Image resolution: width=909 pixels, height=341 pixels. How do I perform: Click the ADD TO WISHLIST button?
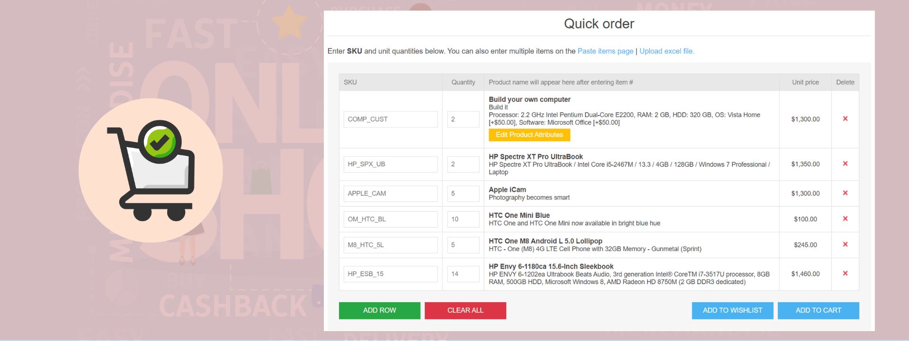pyautogui.click(x=732, y=311)
